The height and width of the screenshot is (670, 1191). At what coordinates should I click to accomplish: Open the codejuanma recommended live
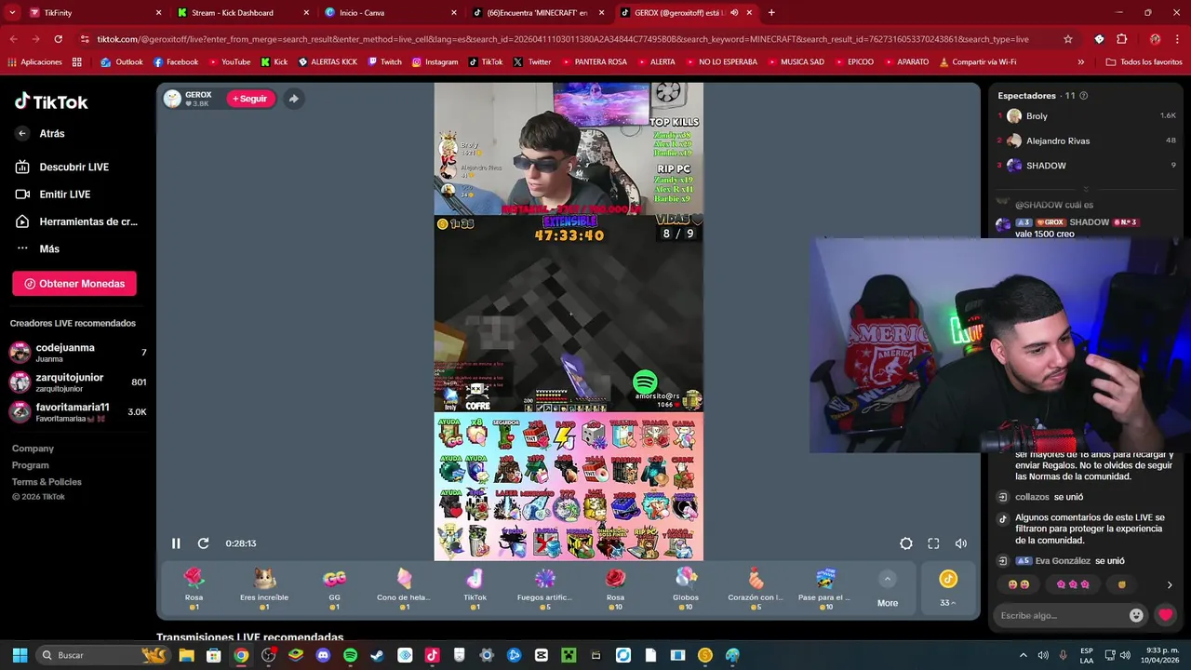tap(78, 353)
